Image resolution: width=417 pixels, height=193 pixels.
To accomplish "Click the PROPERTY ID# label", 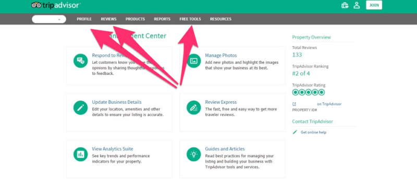I will point(304,109).
